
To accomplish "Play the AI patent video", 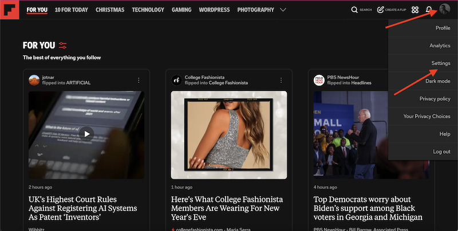I will [x=86, y=134].
